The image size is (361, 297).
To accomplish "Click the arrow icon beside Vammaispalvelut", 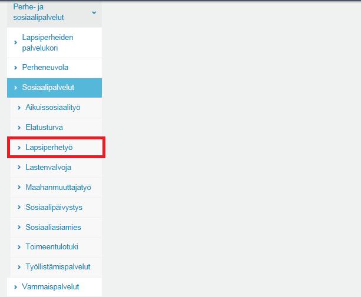I will [16, 287].
